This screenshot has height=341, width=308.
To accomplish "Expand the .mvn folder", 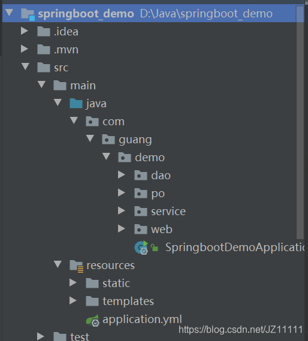I will 25,49.
